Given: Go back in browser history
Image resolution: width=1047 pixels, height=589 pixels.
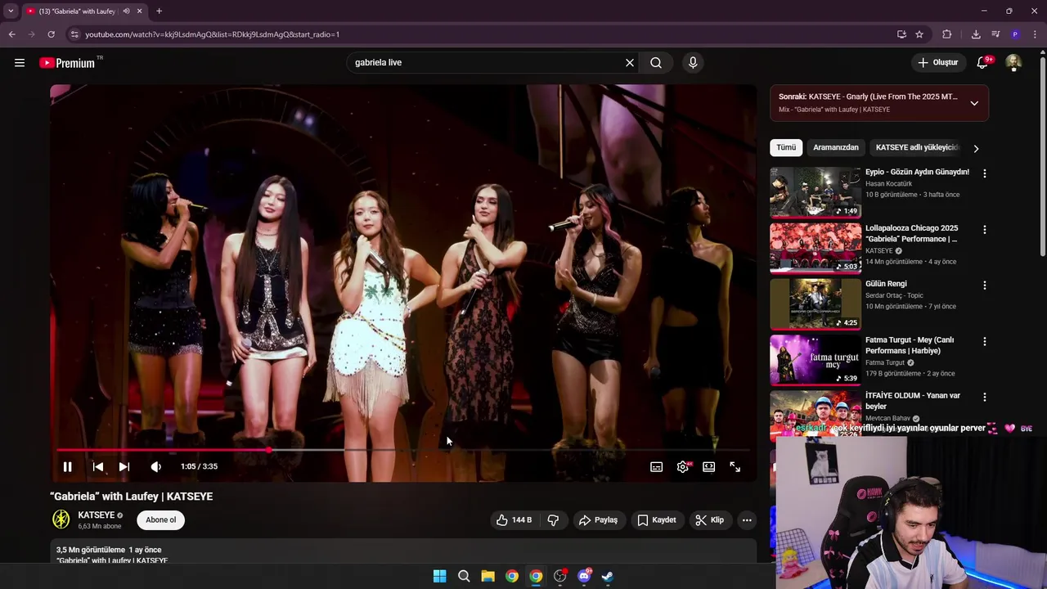Looking at the screenshot, I should coord(11,34).
